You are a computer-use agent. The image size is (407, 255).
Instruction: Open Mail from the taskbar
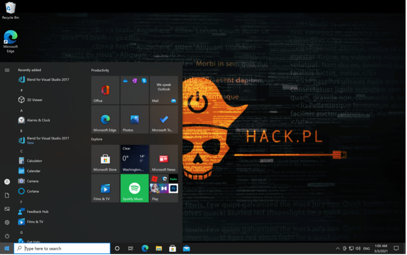pos(186,249)
